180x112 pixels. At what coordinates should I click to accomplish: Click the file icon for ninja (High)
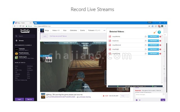pos(110,49)
